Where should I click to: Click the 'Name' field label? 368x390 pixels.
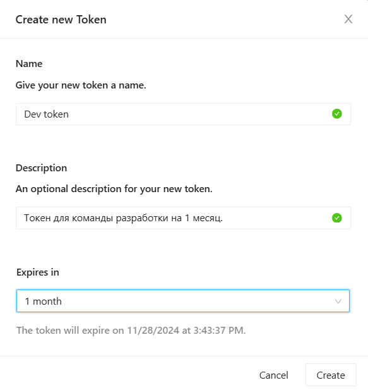tap(29, 64)
